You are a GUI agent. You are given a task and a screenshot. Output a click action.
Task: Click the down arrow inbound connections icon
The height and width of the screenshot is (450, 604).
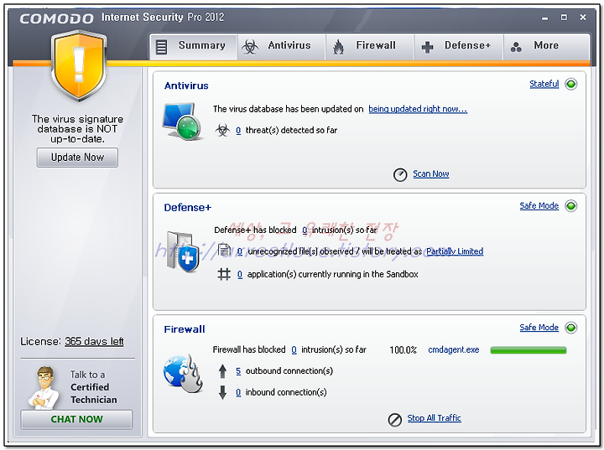(x=222, y=392)
